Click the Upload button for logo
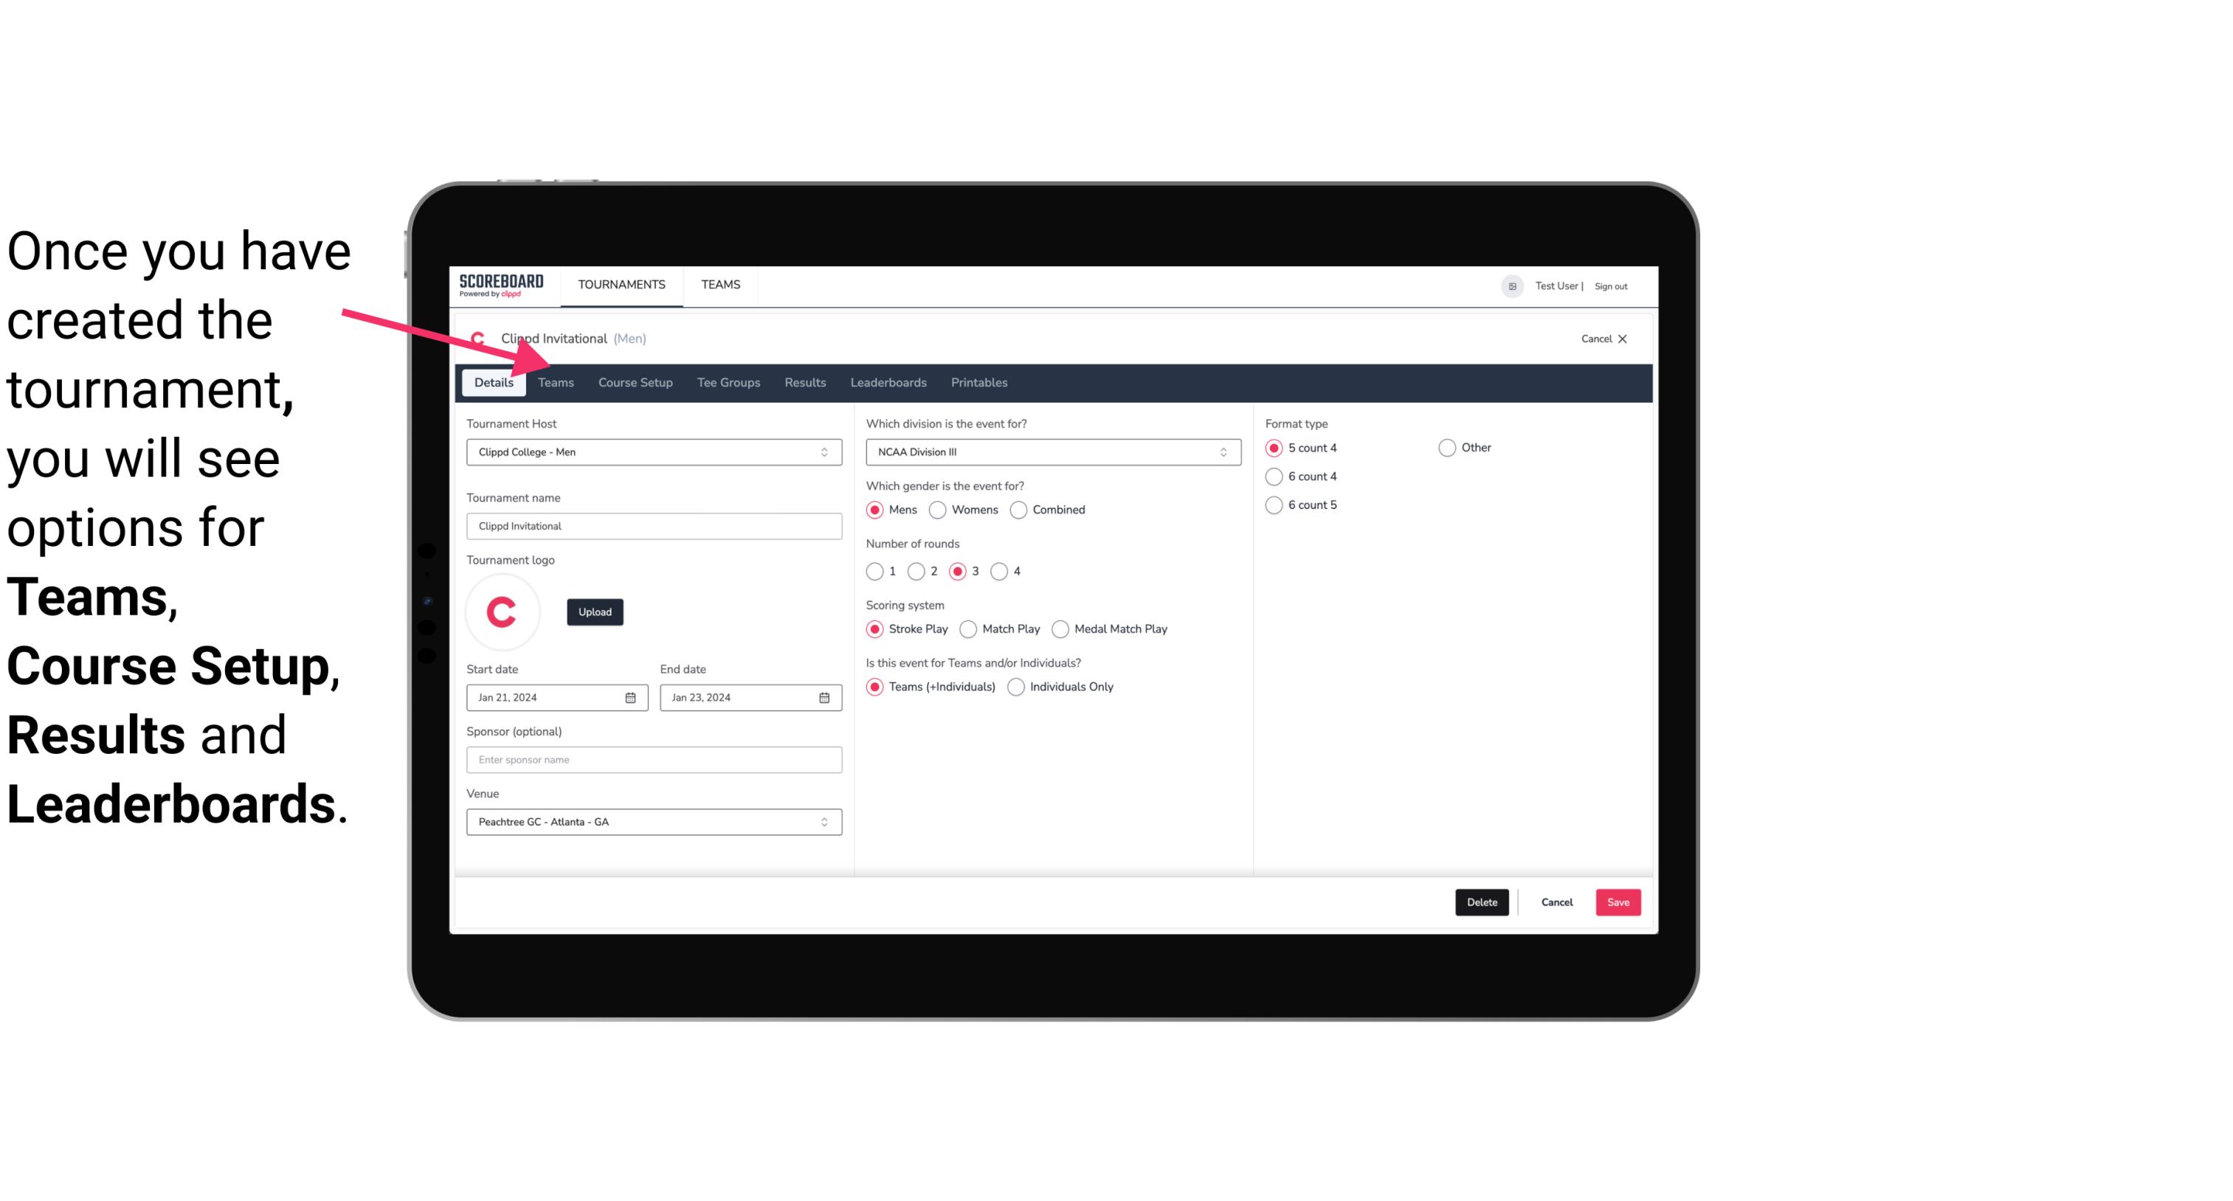 pos(595,612)
